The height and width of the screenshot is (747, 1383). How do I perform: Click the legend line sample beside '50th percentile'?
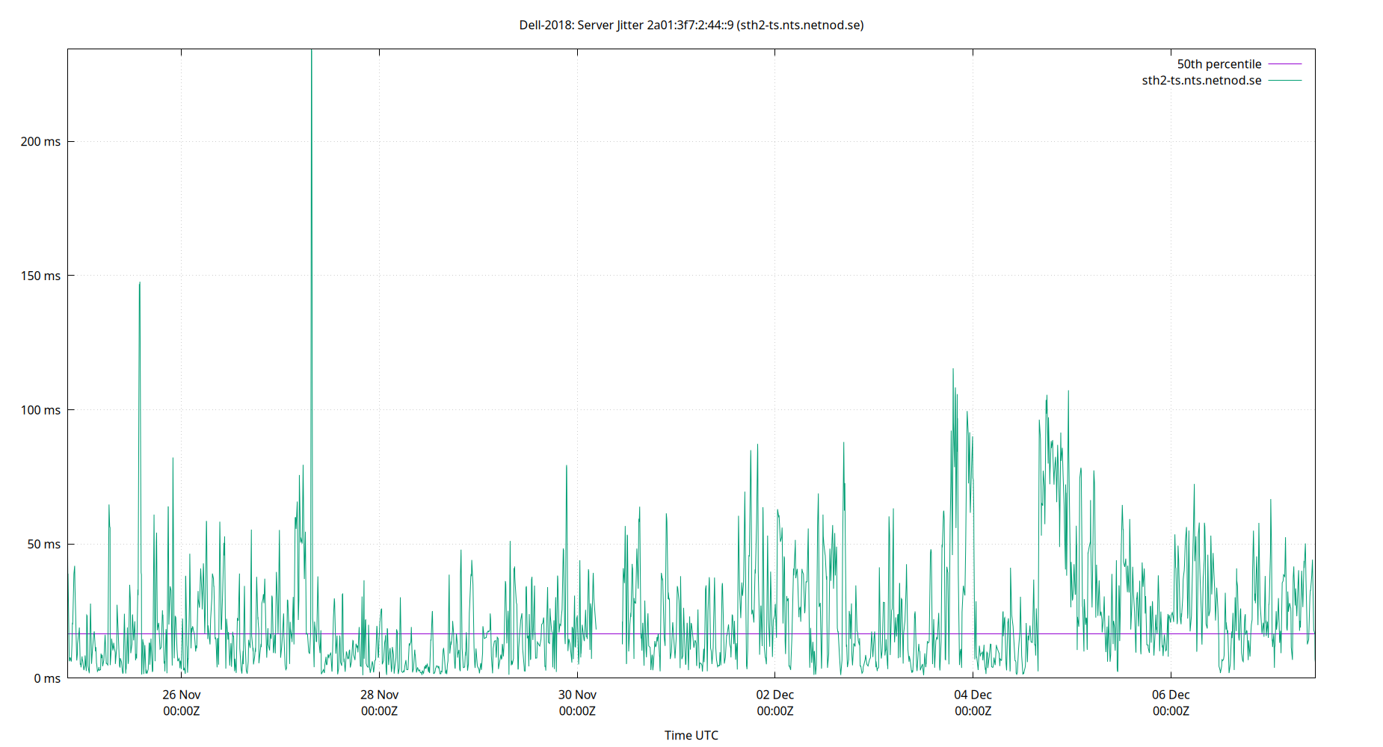1284,63
